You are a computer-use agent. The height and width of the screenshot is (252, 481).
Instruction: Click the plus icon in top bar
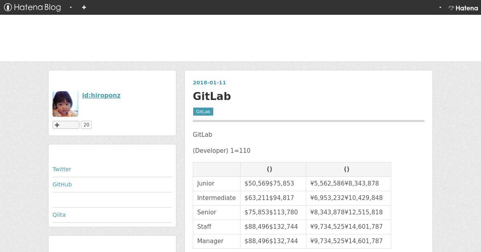(x=84, y=7)
